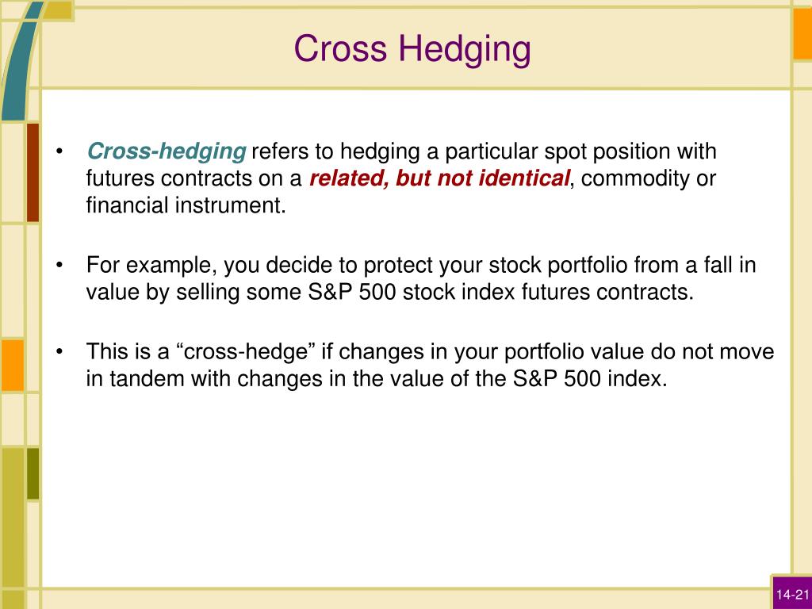Click the phrase 'S&P 500 stock index futures contracts'
The image size is (812, 609).
(x=500, y=292)
